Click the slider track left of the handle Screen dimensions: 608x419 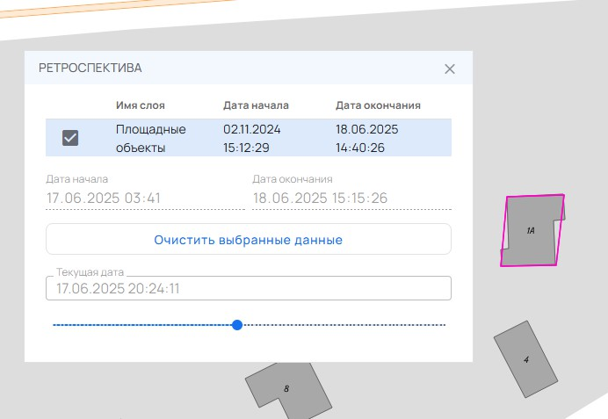click(141, 325)
